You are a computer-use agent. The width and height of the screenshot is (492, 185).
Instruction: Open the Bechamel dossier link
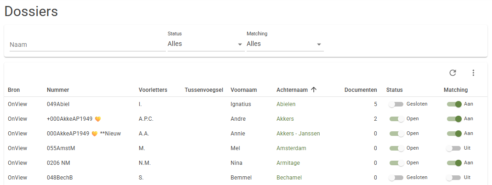289,178
